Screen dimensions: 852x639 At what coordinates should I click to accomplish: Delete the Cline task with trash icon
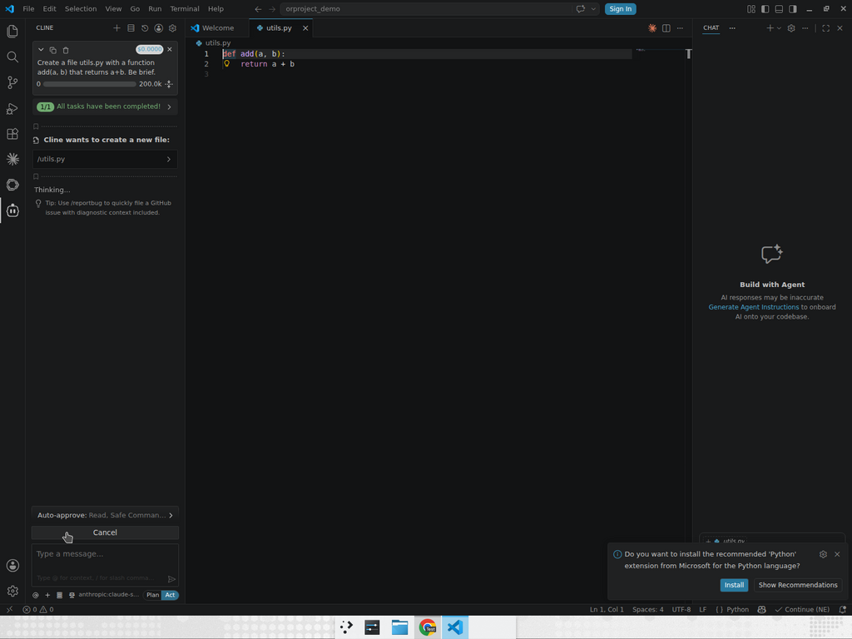[66, 50]
